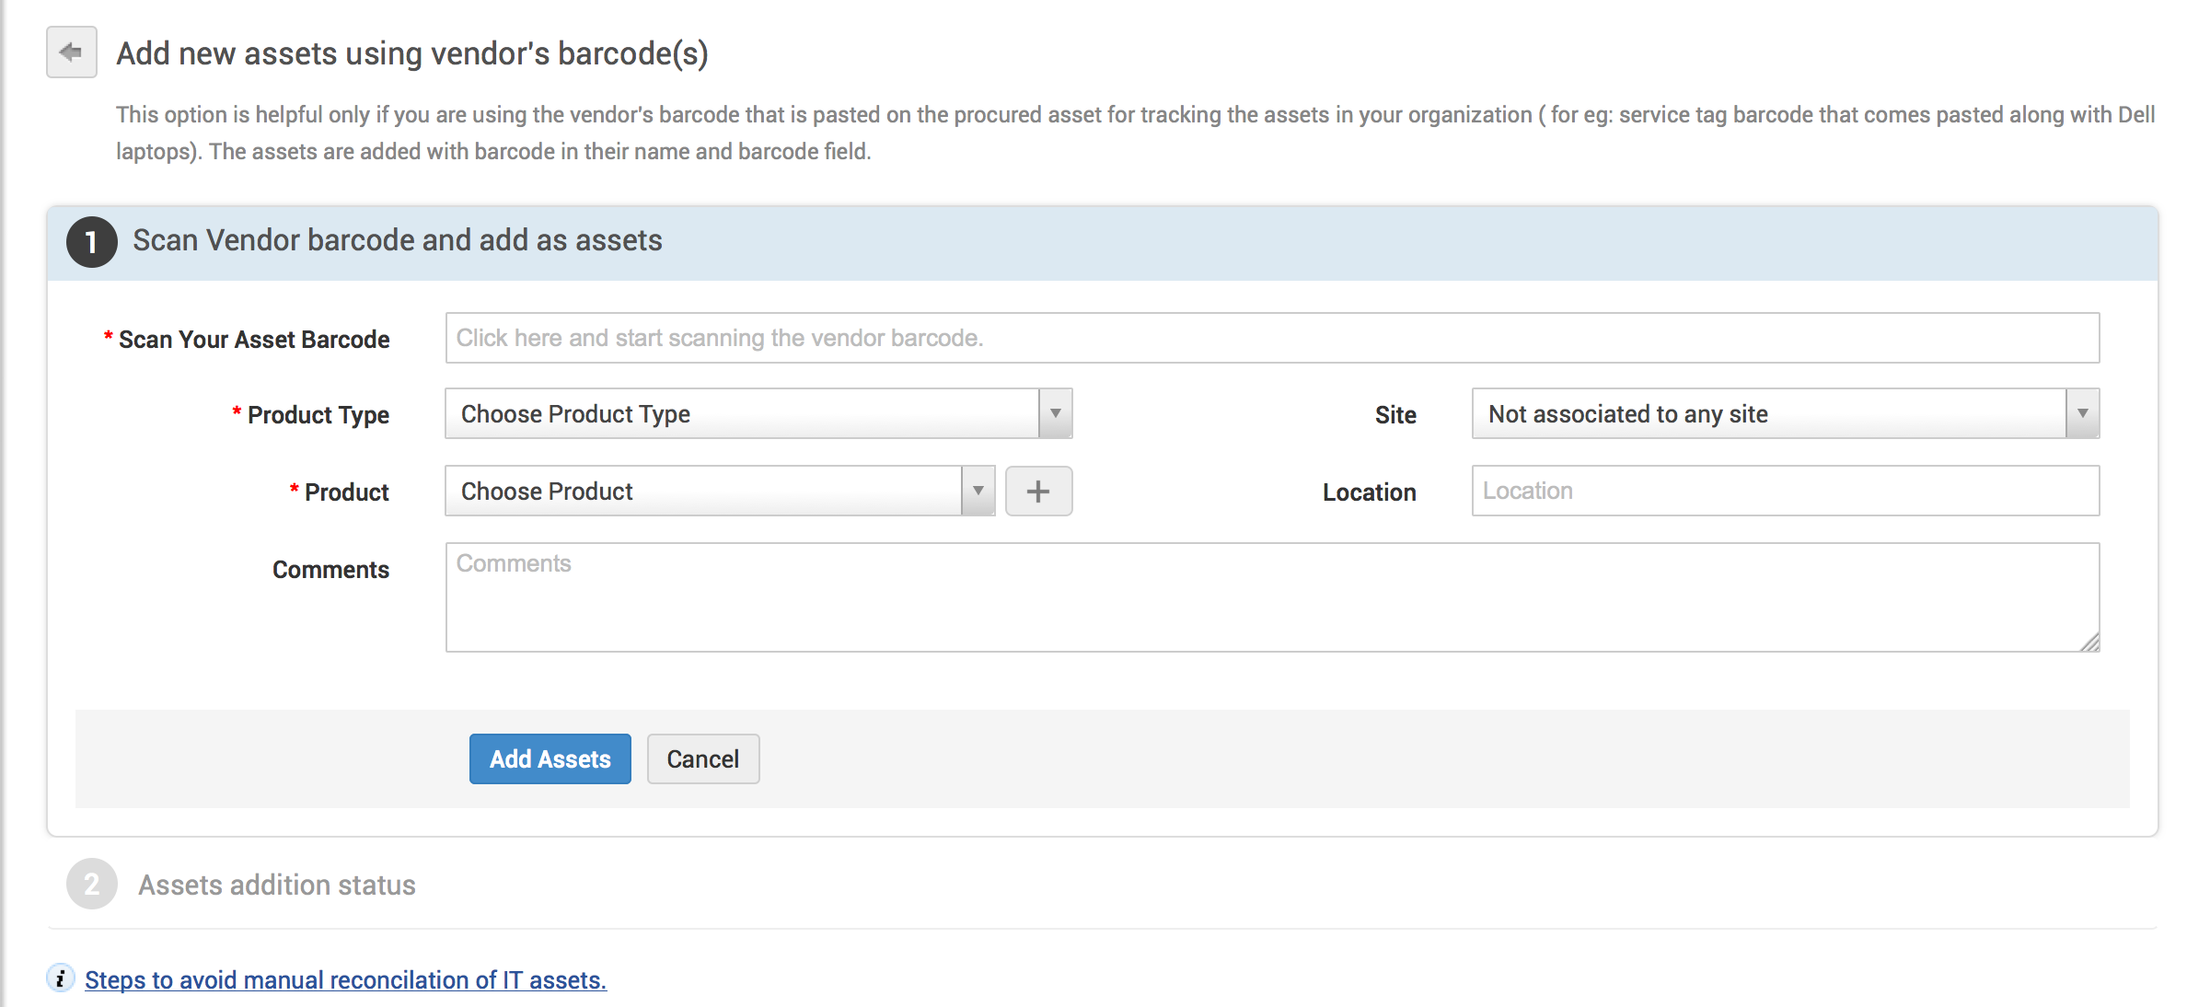Image resolution: width=2187 pixels, height=1007 pixels.
Task: Click the info icon near reconciliation link
Action: click(61, 978)
